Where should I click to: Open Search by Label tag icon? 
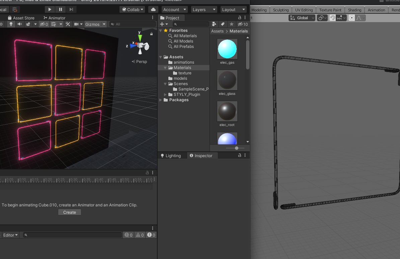pos(223,24)
